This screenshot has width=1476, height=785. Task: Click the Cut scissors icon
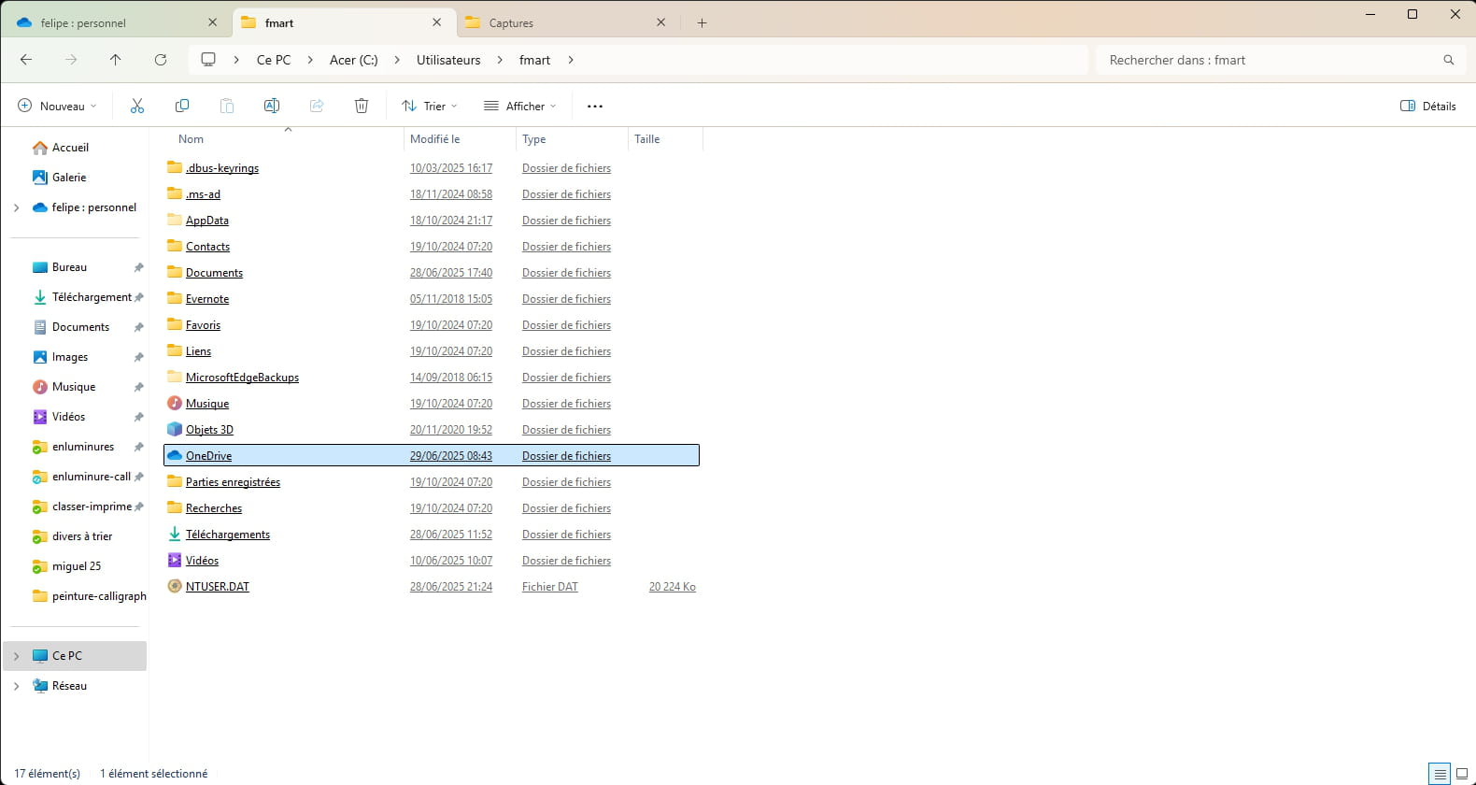[137, 106]
